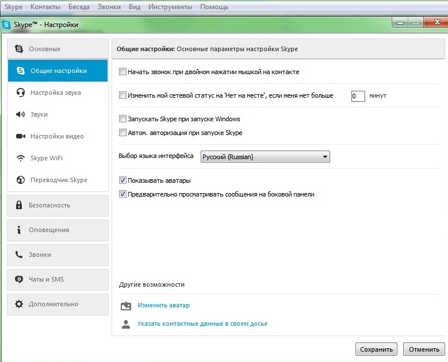This screenshot has height=362, width=448.
Task: Uncheck Показывать аватары
Action: tap(122, 180)
